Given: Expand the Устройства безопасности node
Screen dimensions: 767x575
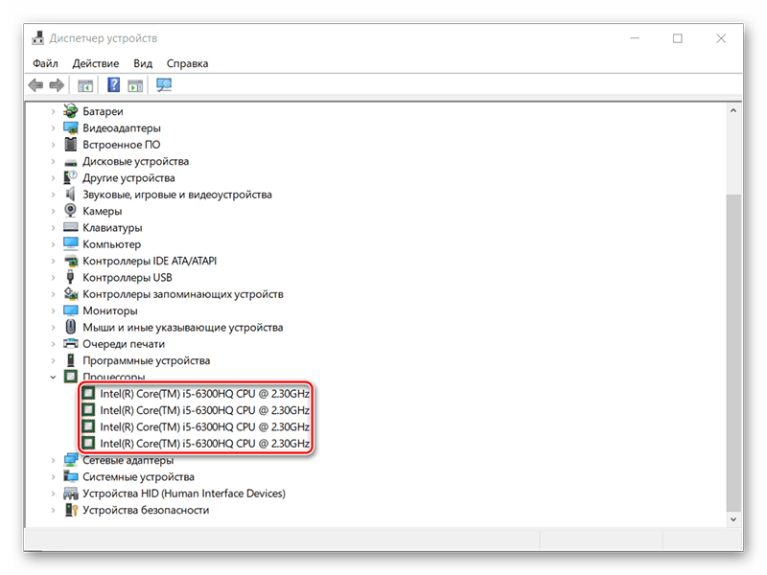Looking at the screenshot, I should 54,510.
